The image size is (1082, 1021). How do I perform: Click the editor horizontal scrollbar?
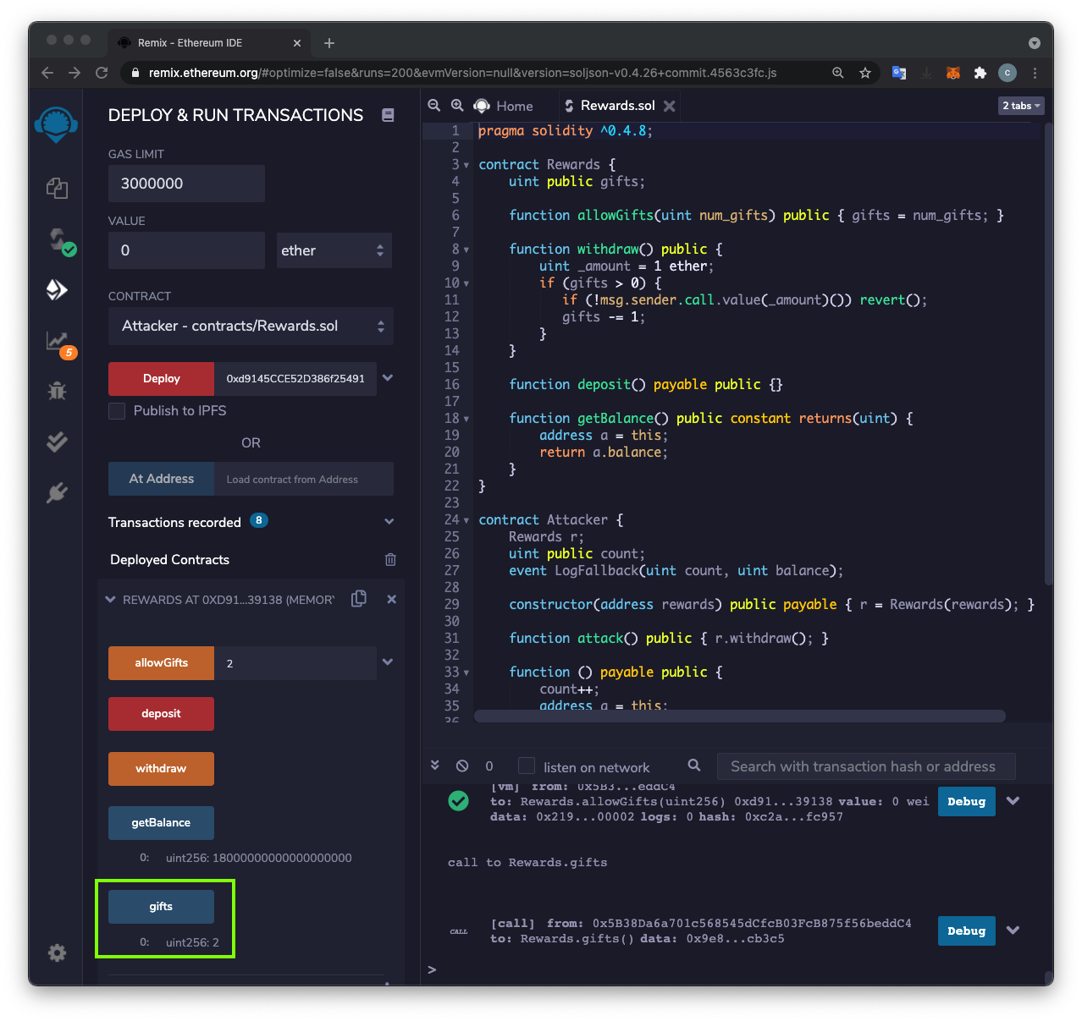[x=739, y=716]
